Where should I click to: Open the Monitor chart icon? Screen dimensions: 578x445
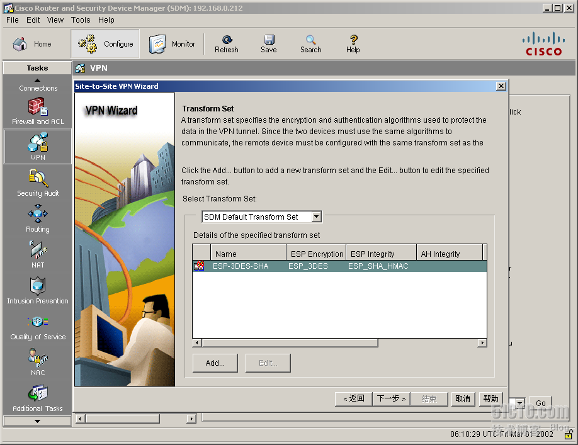(x=157, y=44)
